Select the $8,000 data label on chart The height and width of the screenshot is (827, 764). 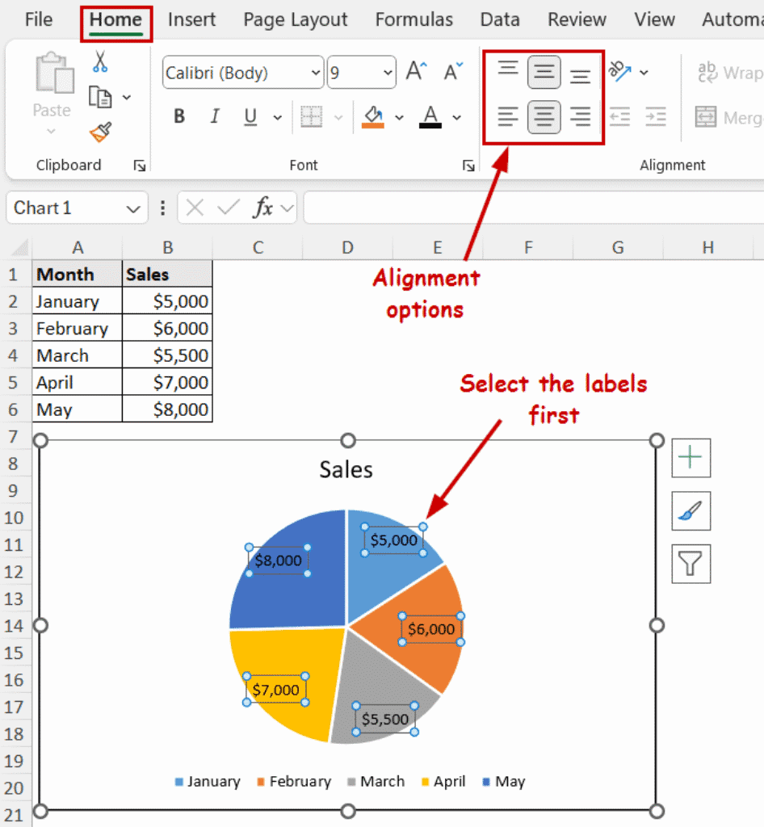(278, 560)
